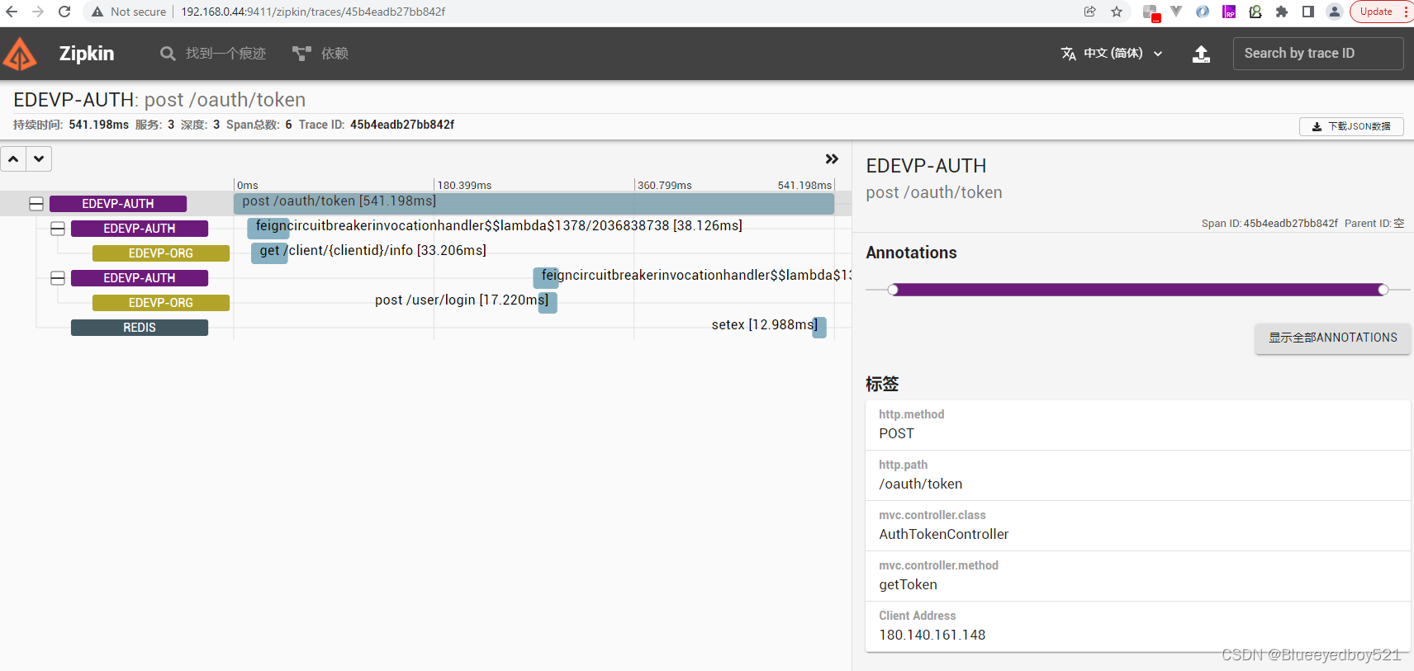Click the setex span bar

click(819, 327)
